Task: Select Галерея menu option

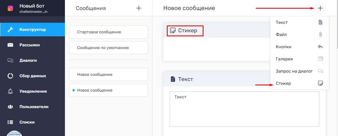Action: coord(299,59)
